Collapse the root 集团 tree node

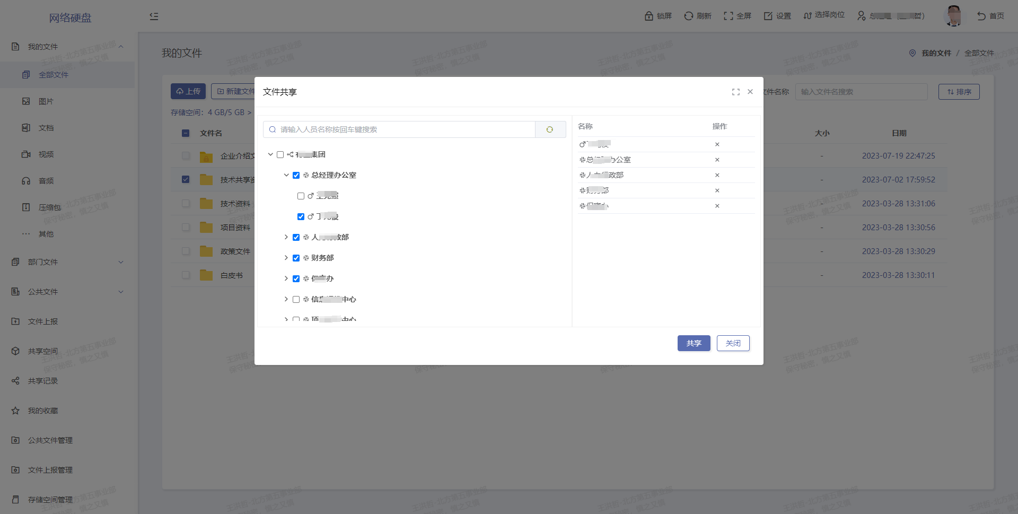tap(270, 154)
